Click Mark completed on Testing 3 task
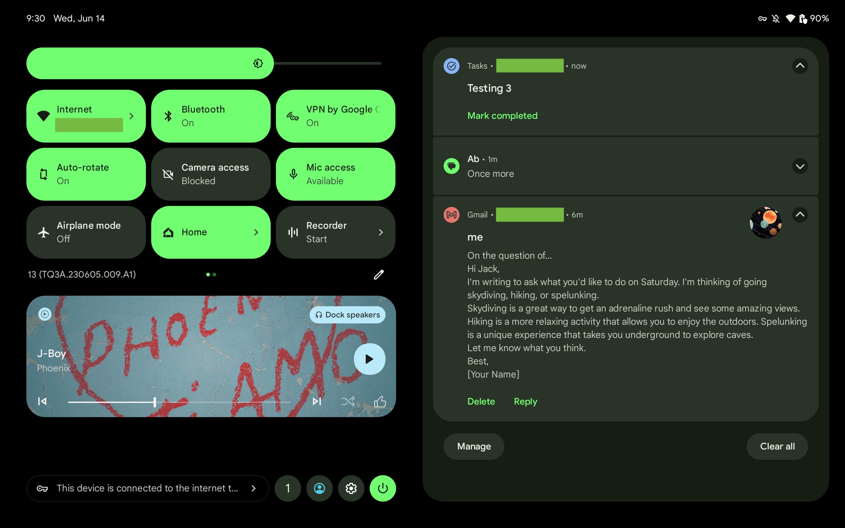Image resolution: width=845 pixels, height=528 pixels. tap(502, 115)
